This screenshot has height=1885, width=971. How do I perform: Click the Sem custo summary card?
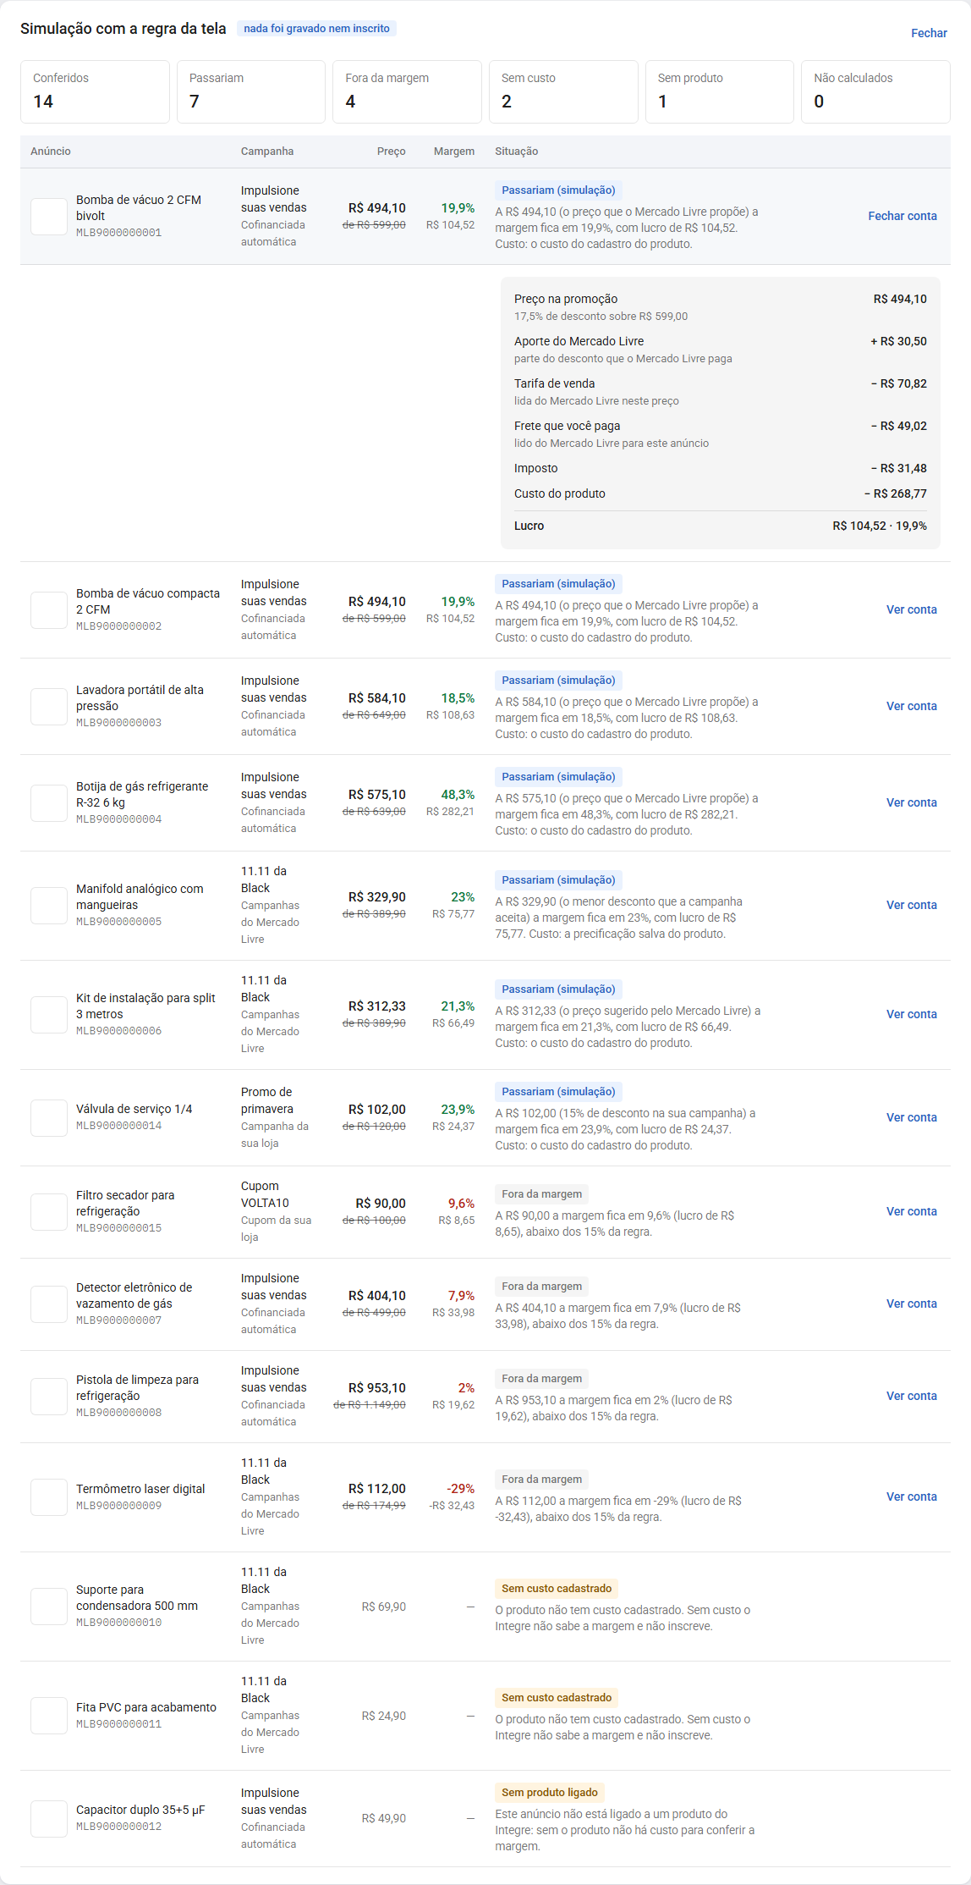point(563,91)
